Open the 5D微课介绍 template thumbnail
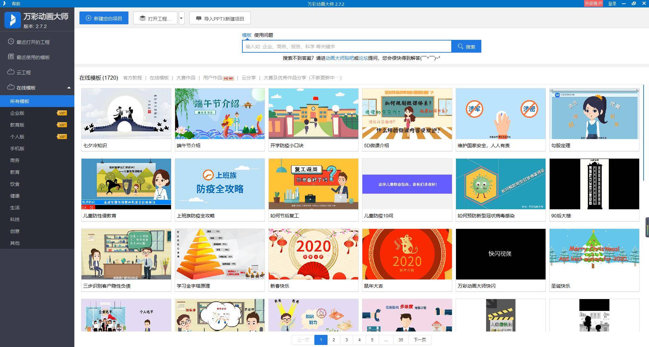Screen dimensions: 649x347 click(x=407, y=114)
